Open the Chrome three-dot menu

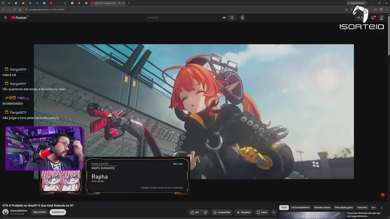[x=387, y=9]
